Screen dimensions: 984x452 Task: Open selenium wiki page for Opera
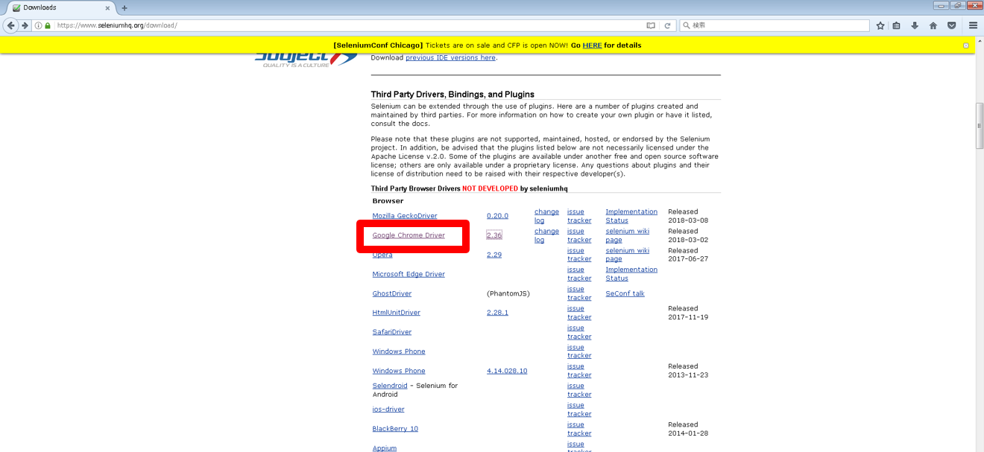point(628,255)
